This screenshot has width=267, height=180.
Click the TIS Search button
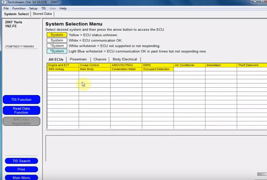(x=22, y=161)
